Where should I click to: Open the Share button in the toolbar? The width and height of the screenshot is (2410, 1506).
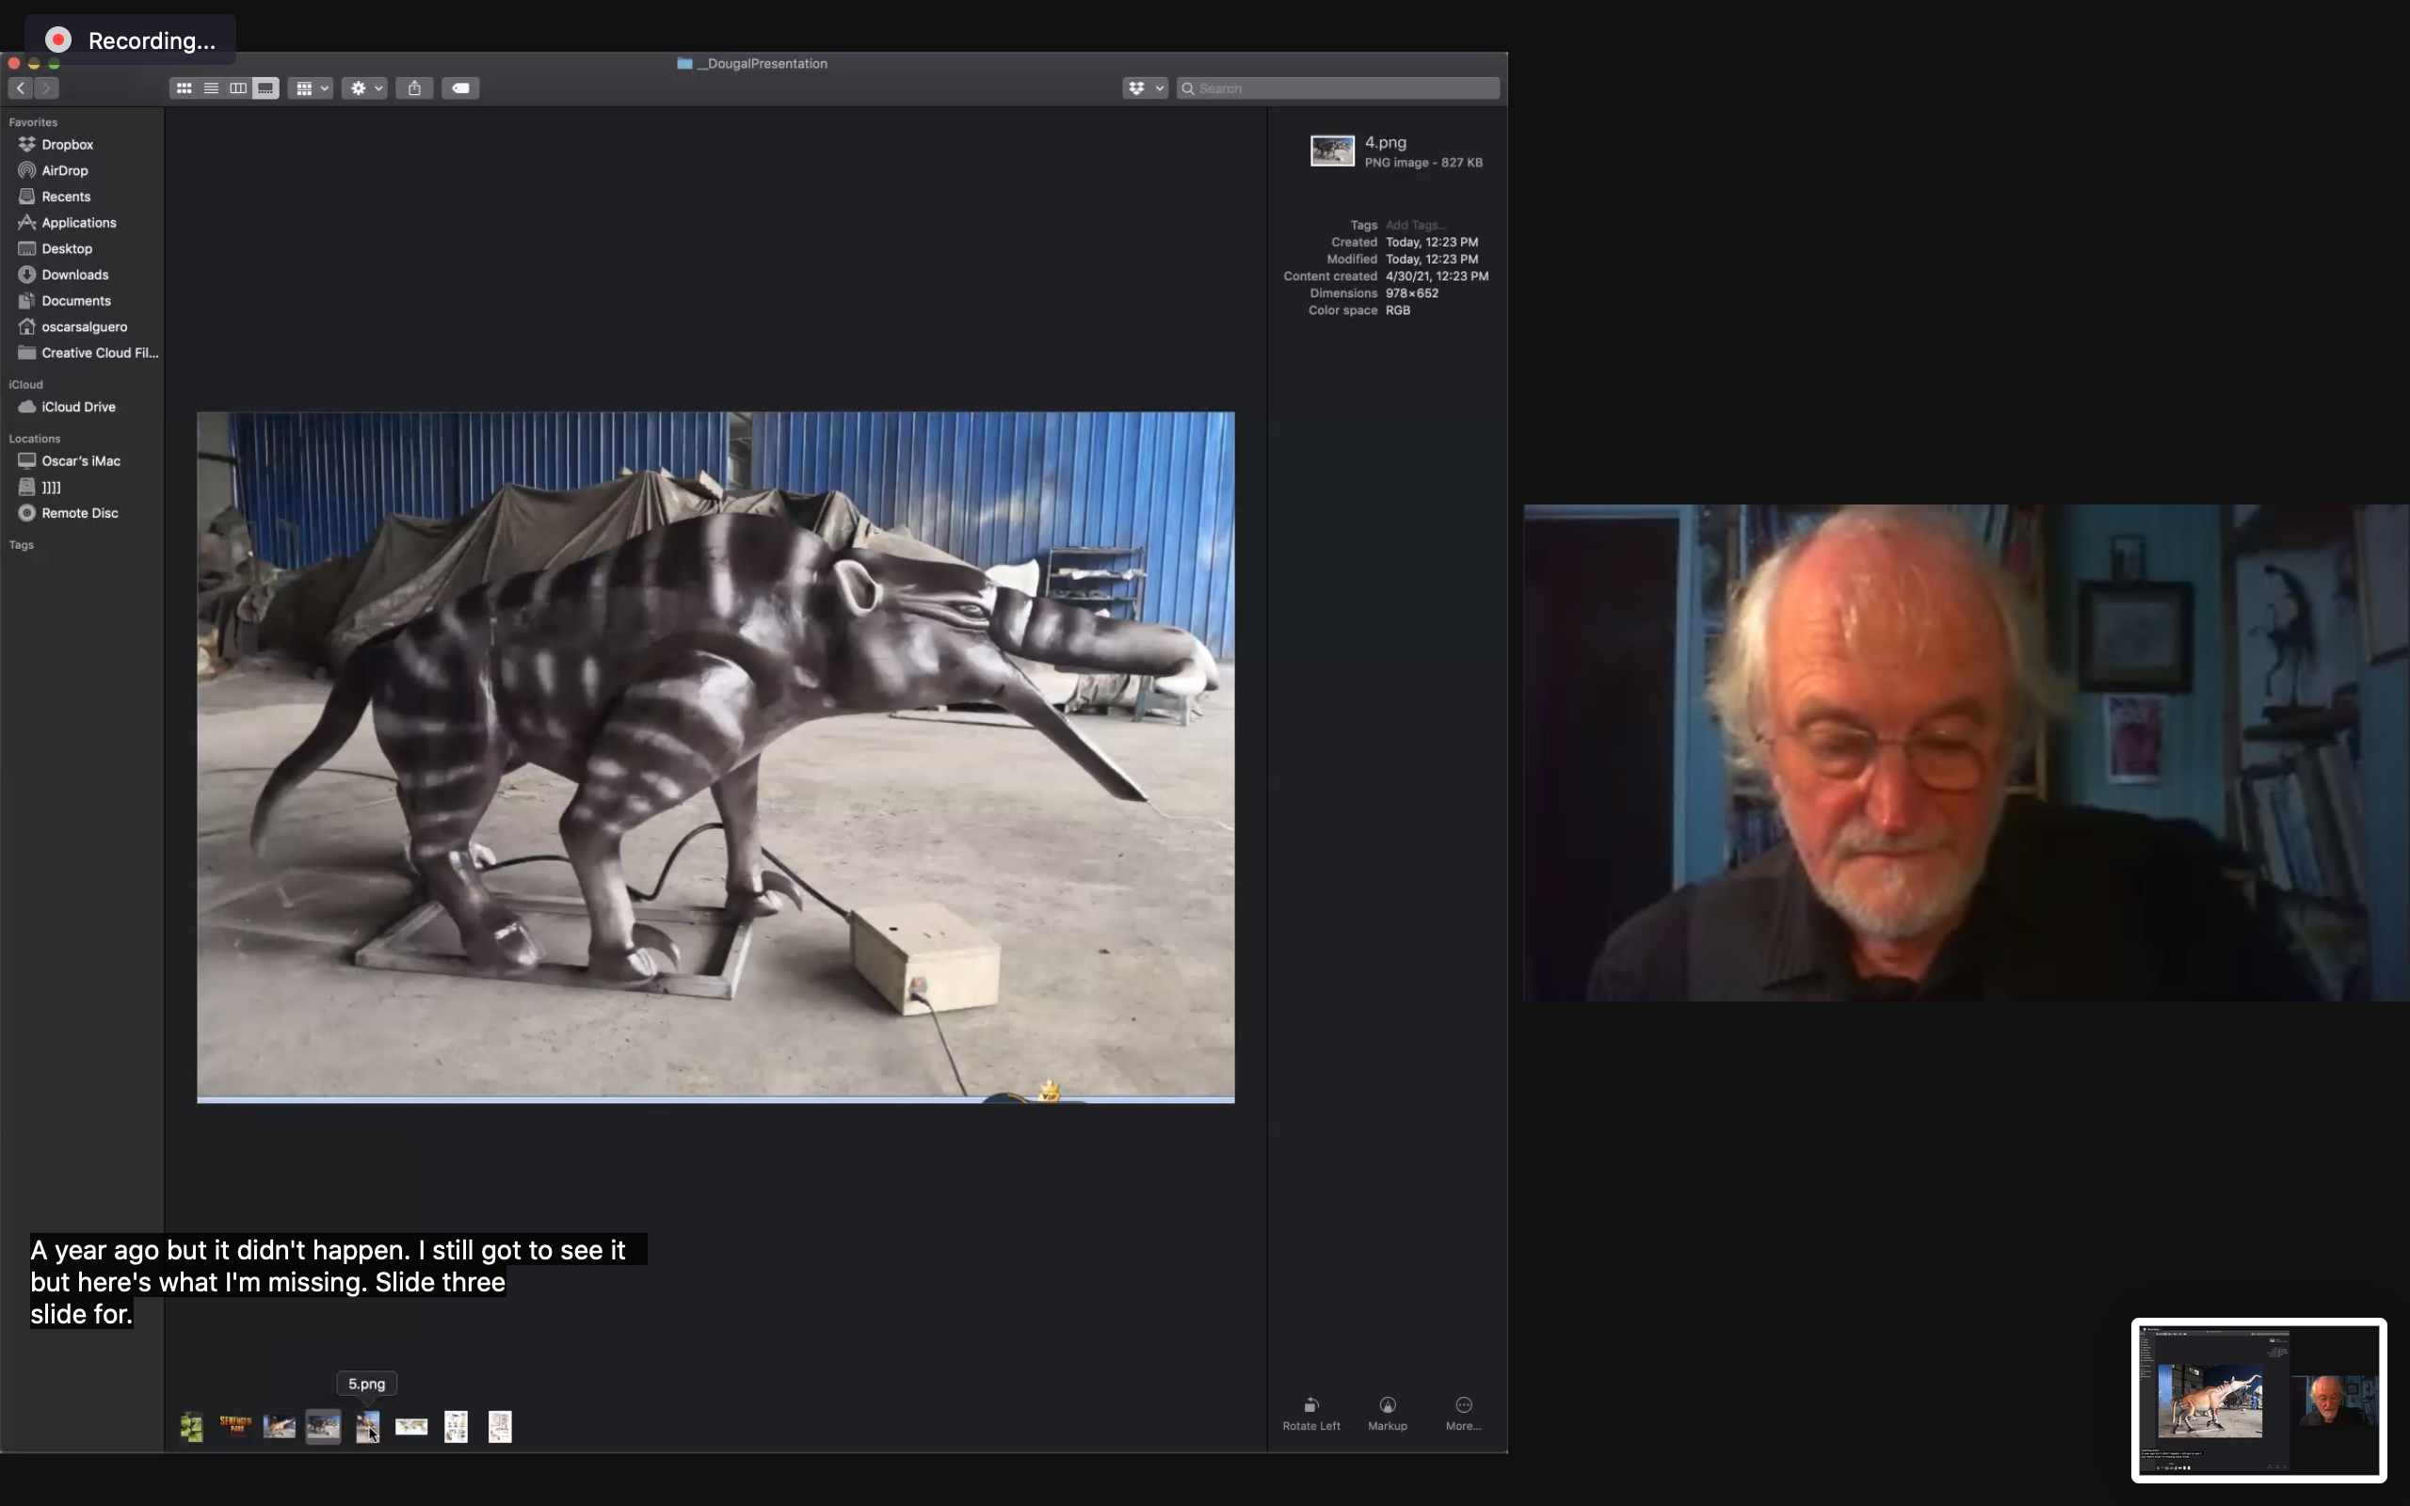414,88
